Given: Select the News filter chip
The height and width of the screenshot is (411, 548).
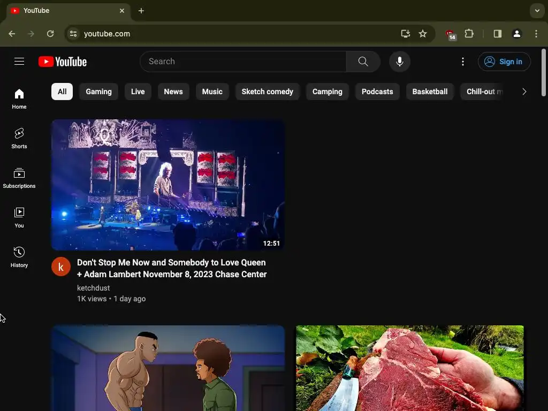Looking at the screenshot, I should coord(173,92).
